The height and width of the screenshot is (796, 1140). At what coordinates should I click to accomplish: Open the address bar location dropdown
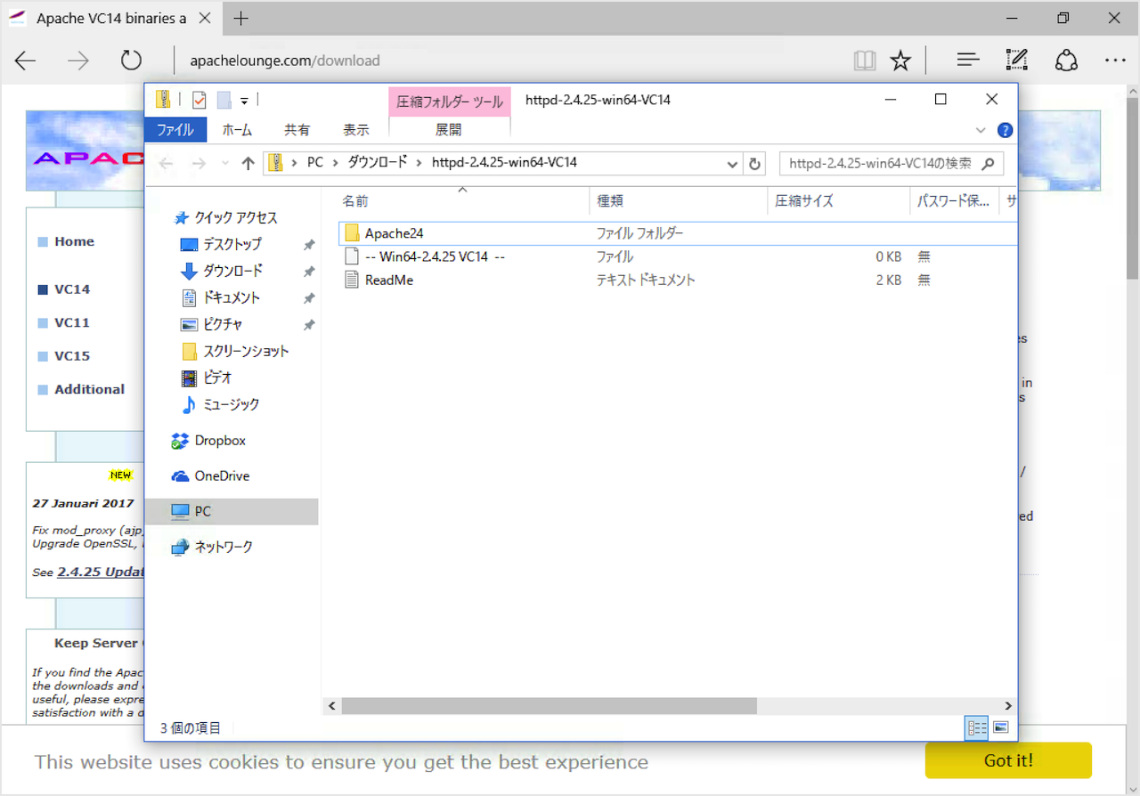[x=732, y=163]
